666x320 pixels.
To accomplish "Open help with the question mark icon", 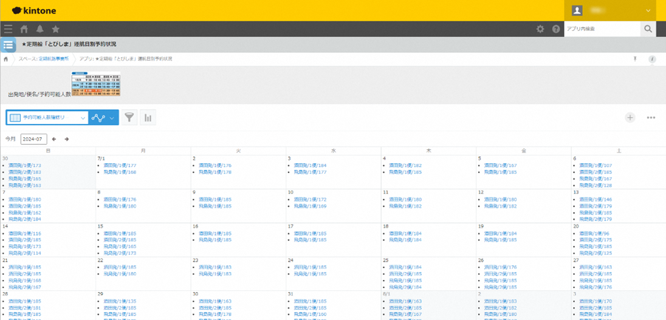I will pos(555,29).
